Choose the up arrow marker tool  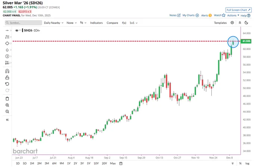(7, 50)
